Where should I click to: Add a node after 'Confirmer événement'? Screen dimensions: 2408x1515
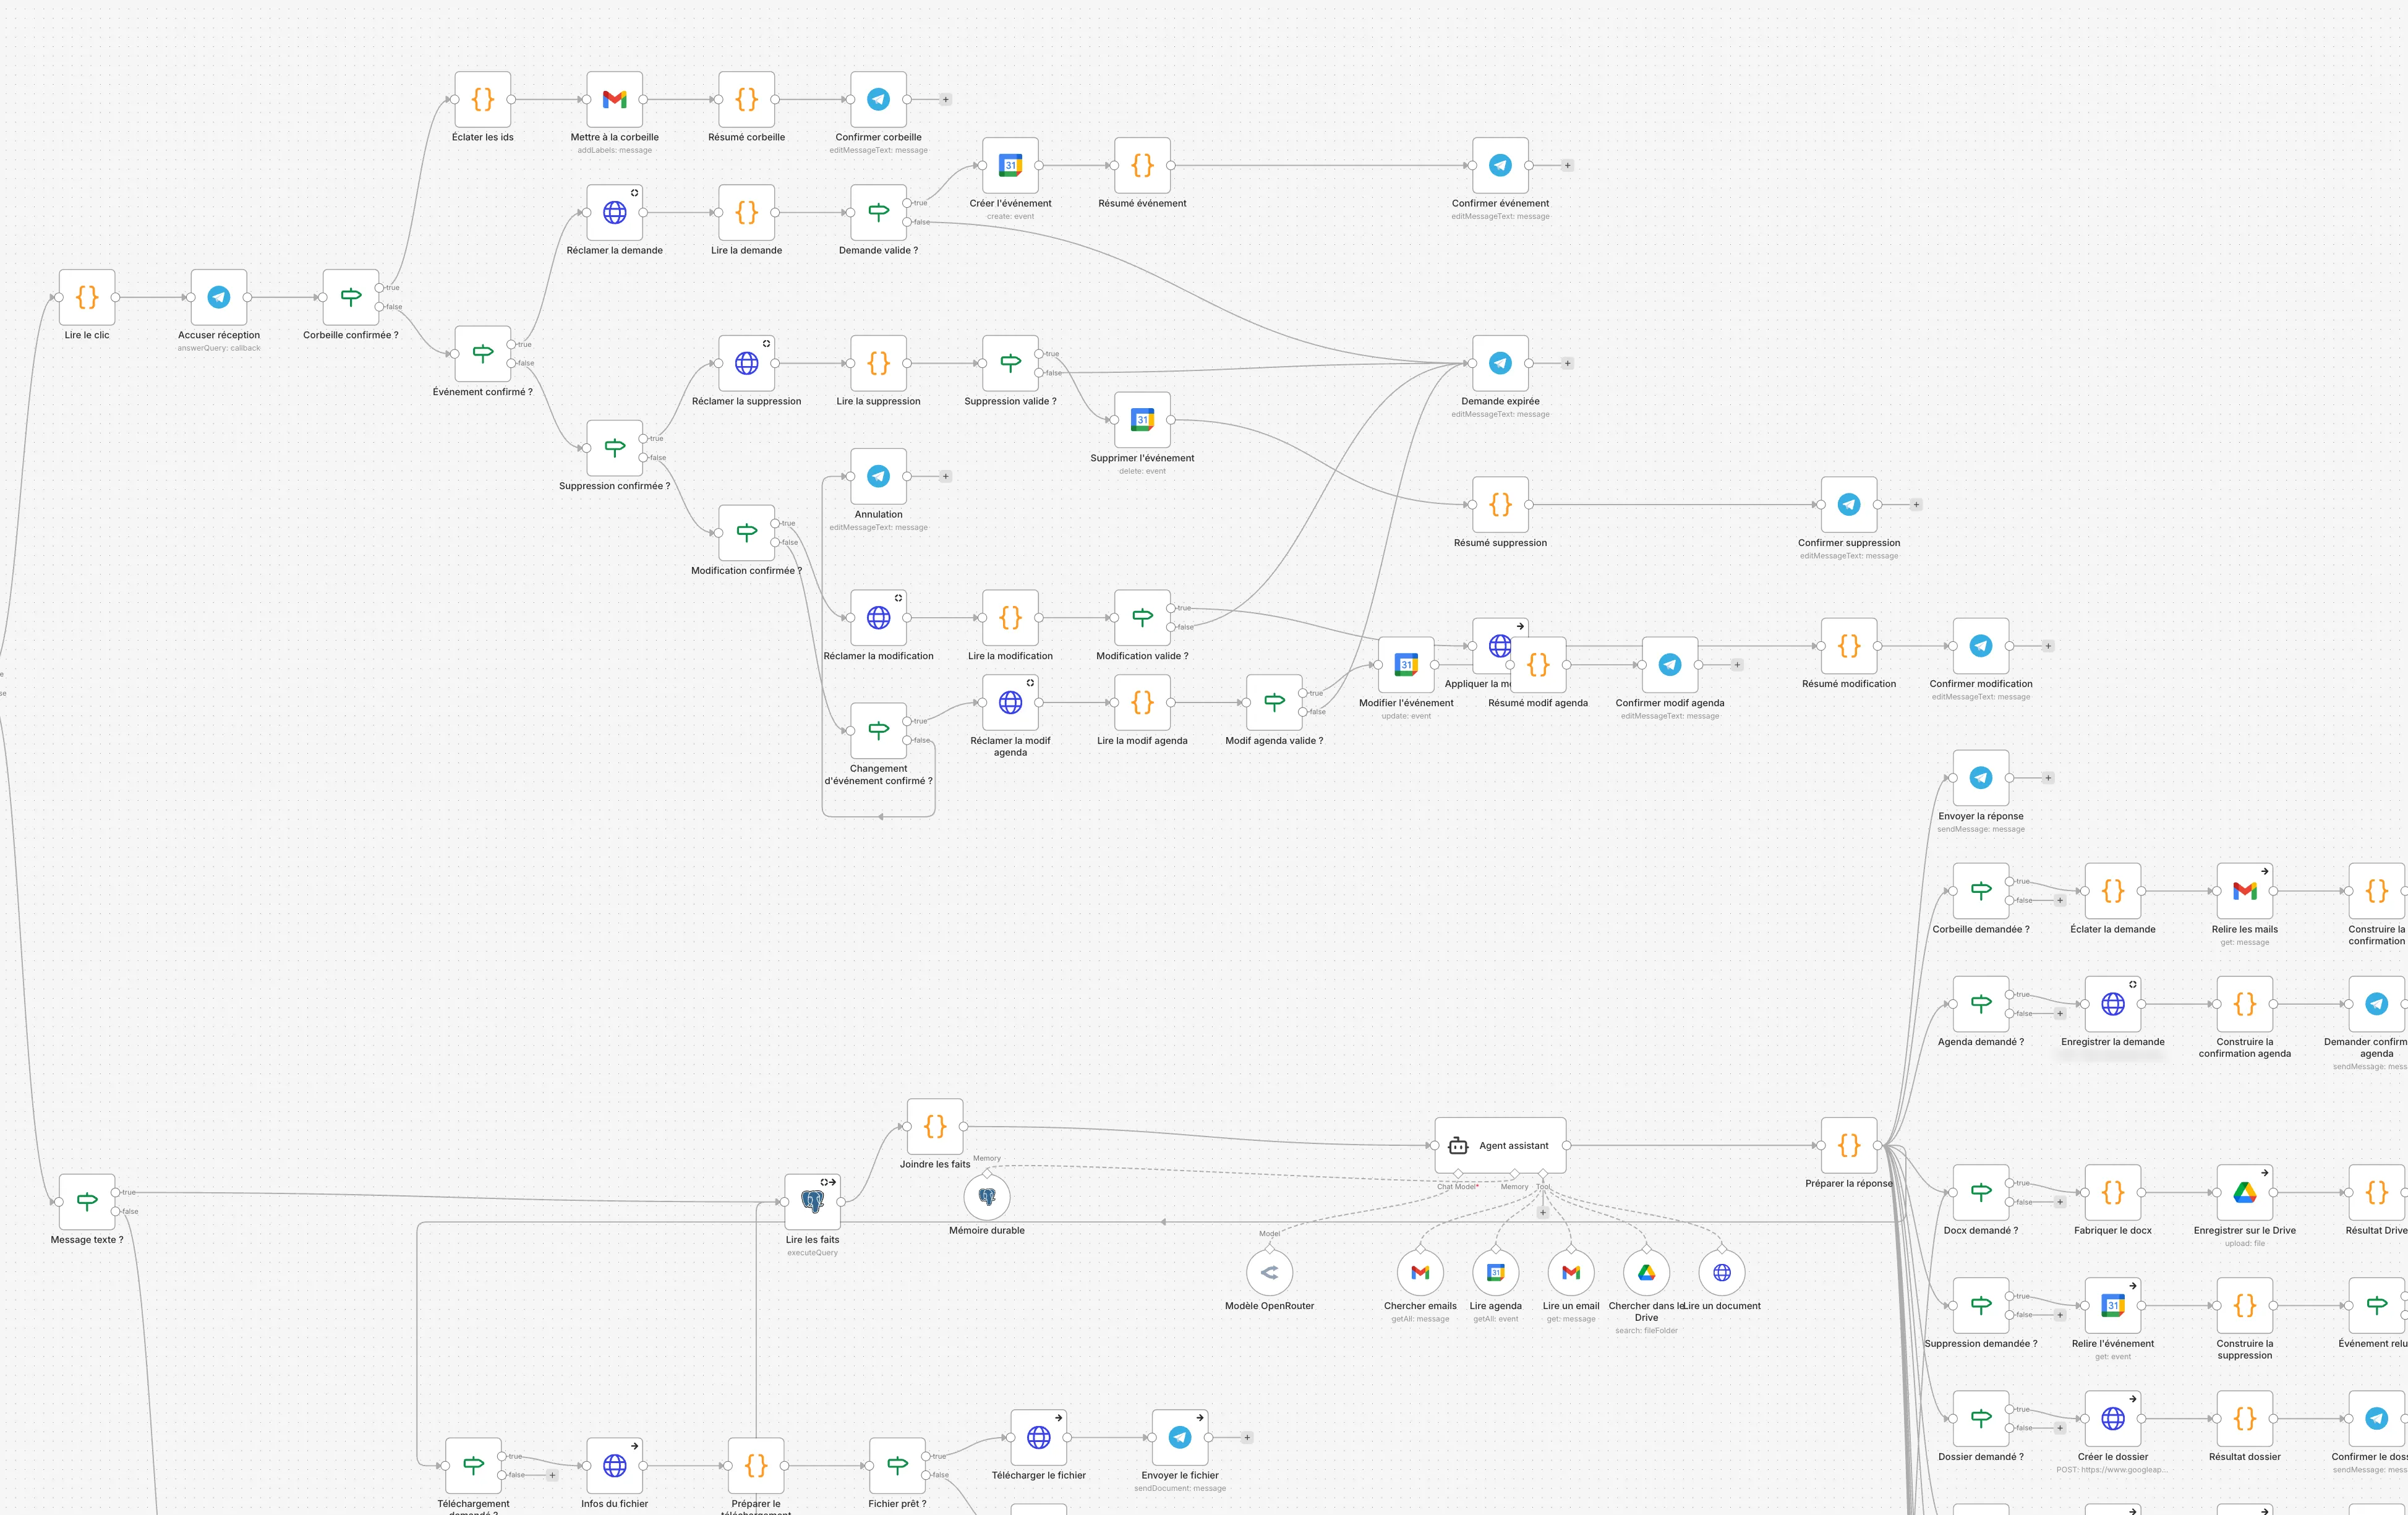[x=1567, y=165]
